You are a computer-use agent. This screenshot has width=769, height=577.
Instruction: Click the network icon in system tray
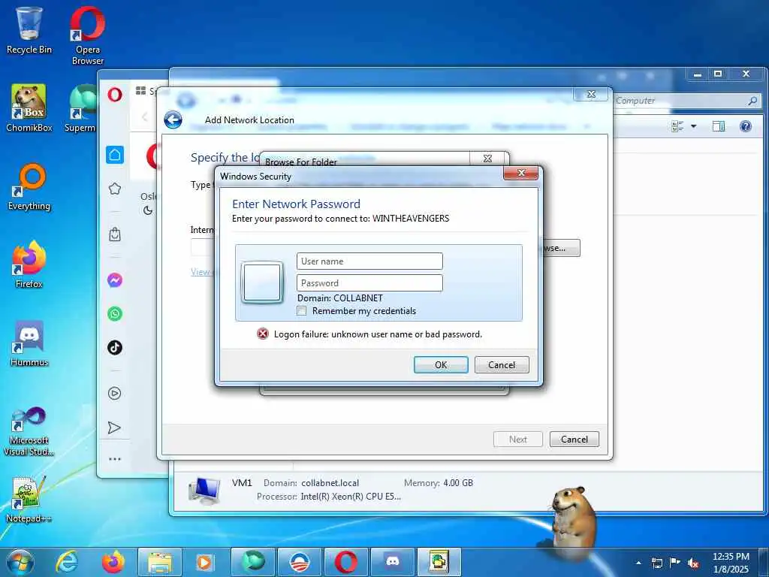tap(656, 563)
